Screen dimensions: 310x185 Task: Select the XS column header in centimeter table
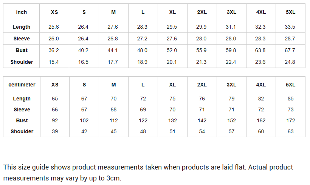tap(55, 85)
